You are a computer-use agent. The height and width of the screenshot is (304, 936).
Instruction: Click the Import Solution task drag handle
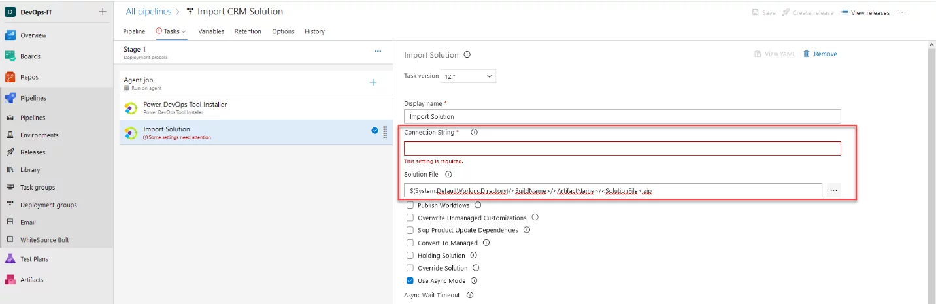pos(384,131)
